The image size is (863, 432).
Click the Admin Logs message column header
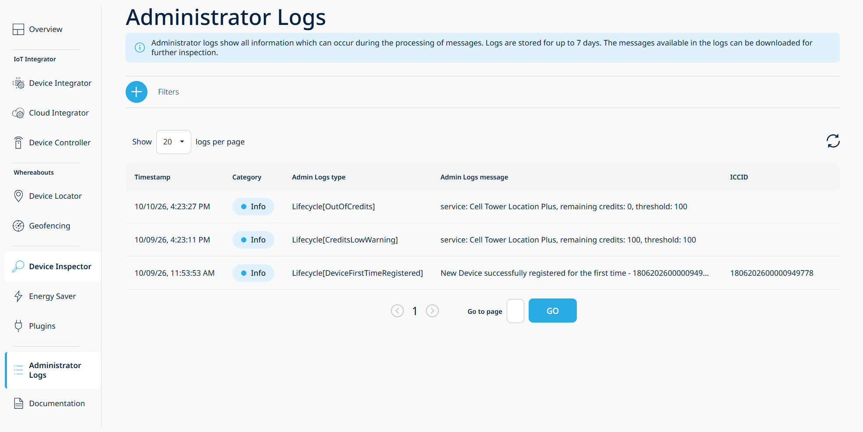coord(474,177)
